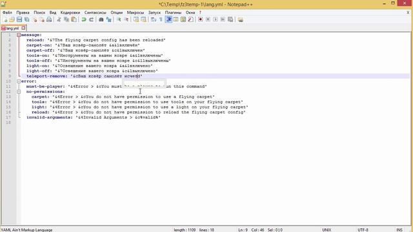This screenshot has height=232, width=413.
Task: Click the last plugin toolbar icon
Action: pos(241,19)
